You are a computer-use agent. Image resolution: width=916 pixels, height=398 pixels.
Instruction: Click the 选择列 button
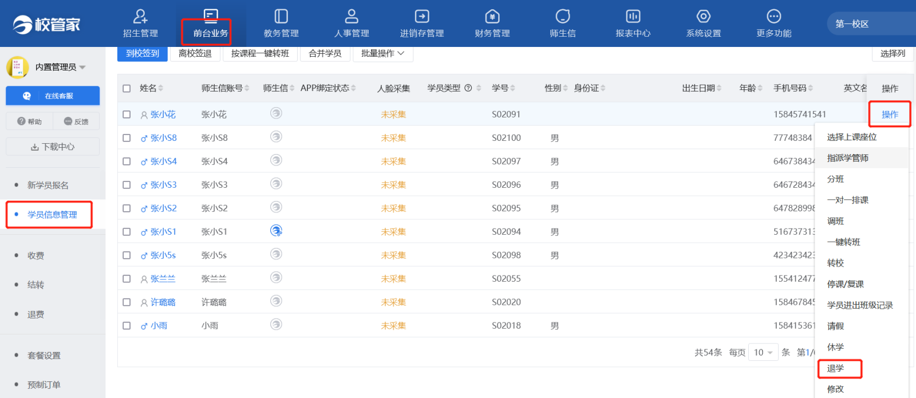pos(893,53)
